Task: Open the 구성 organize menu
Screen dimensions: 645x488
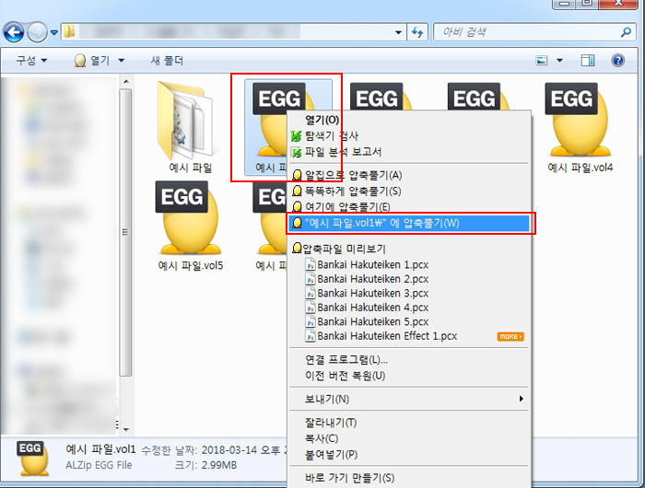Action: pyautogui.click(x=31, y=61)
